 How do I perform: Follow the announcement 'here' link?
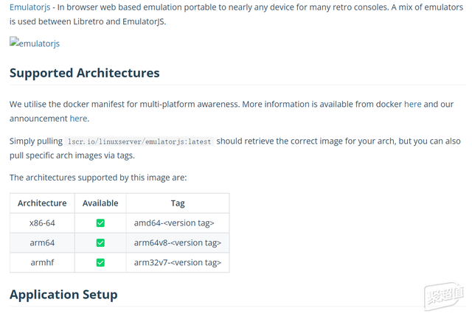click(x=78, y=119)
